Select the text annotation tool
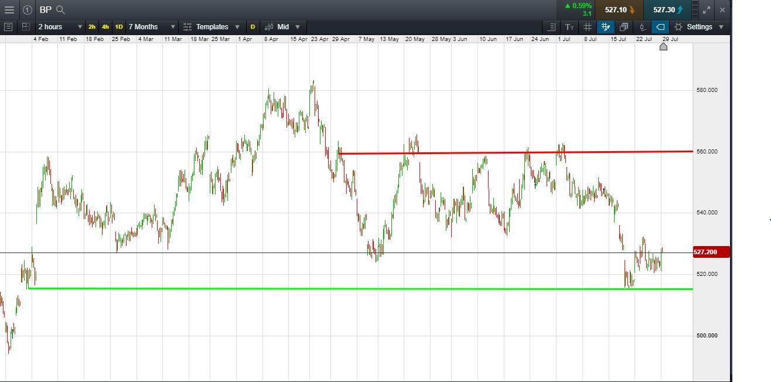The width and height of the screenshot is (771, 382). tap(569, 27)
